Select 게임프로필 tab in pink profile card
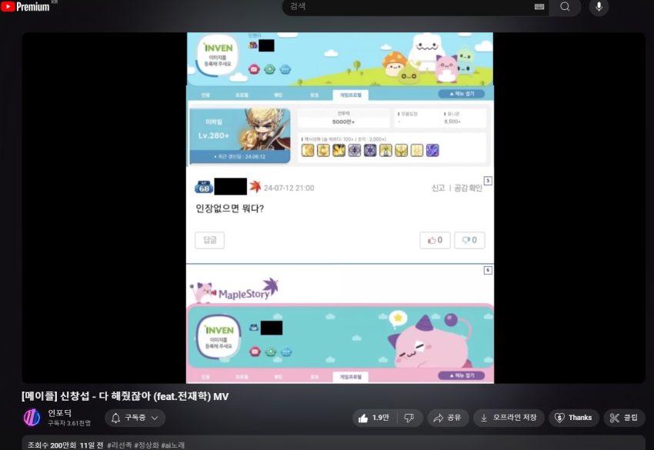Image resolution: width=654 pixels, height=450 pixels. (350, 377)
